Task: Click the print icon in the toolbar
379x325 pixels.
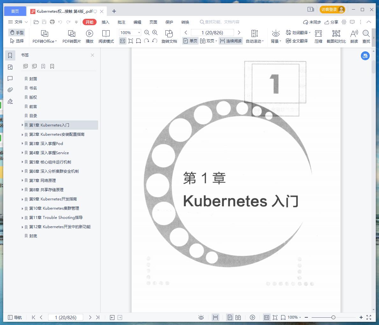Action: (52, 22)
